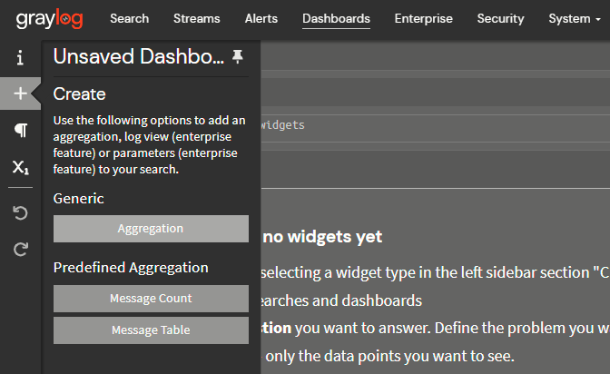
Task: Open the Highlighting paragraph icon section
Action: coord(20,131)
